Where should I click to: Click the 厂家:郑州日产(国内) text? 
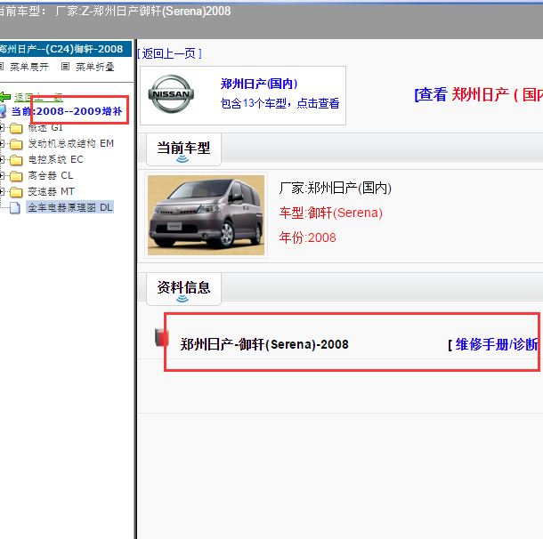(336, 188)
